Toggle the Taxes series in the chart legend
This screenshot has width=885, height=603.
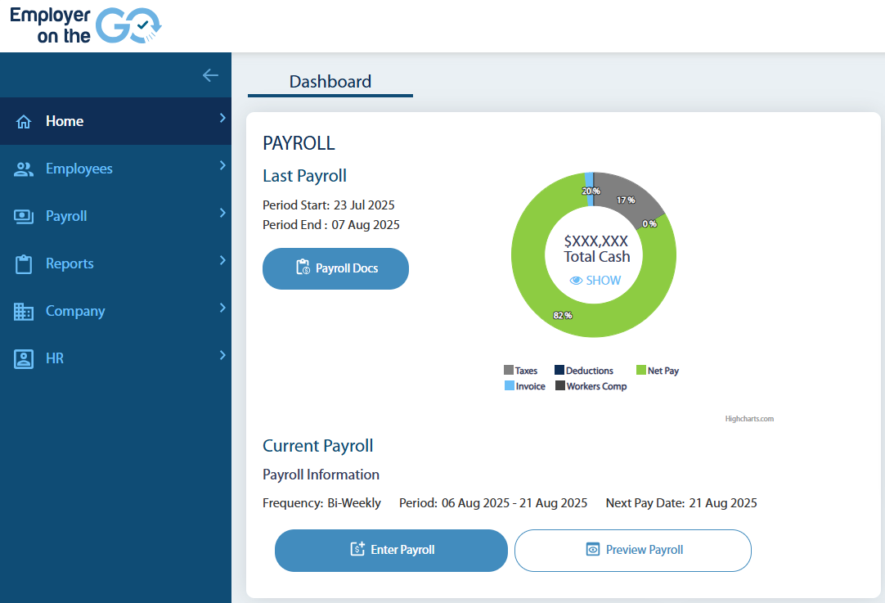(523, 370)
